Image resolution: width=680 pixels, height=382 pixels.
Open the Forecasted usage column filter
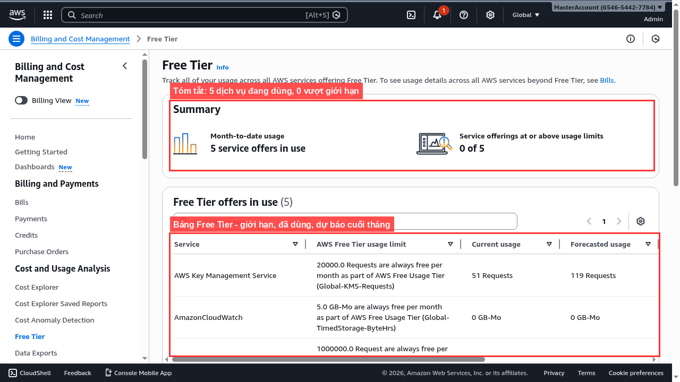point(648,244)
